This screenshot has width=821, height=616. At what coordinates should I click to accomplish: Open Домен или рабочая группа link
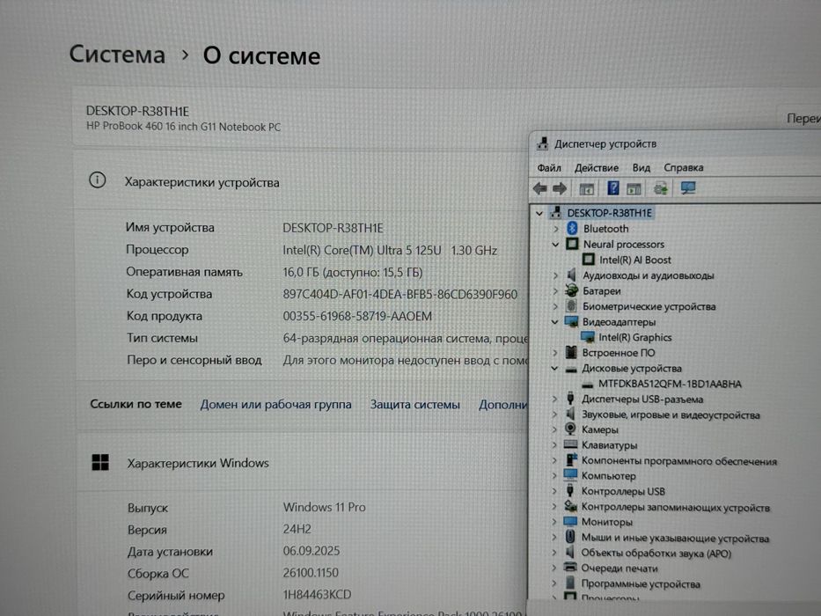276,405
